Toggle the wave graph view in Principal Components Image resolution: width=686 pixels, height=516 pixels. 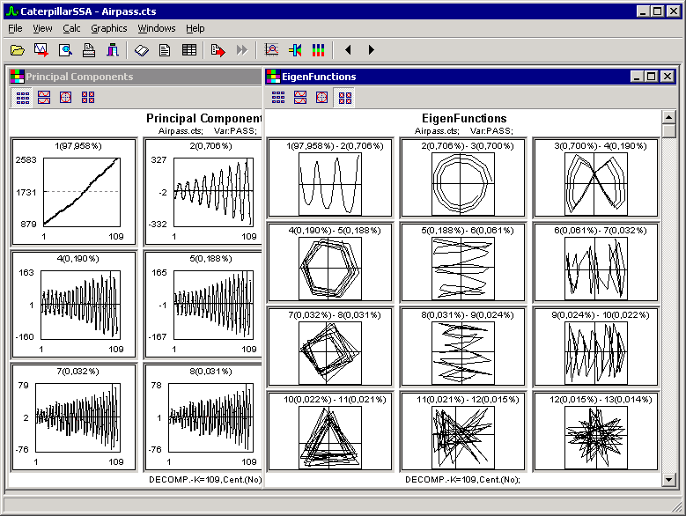(43, 97)
